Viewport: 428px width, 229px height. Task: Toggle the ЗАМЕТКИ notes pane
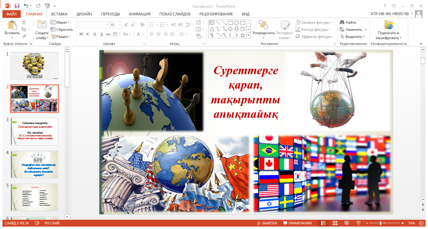267,223
